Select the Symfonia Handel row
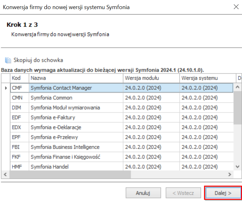Viewport: 242px width, 201px height. pos(122,166)
